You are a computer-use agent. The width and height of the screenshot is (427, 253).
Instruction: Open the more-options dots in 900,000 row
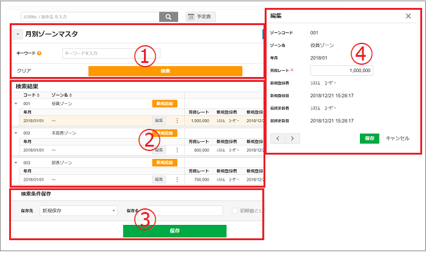[x=178, y=150]
